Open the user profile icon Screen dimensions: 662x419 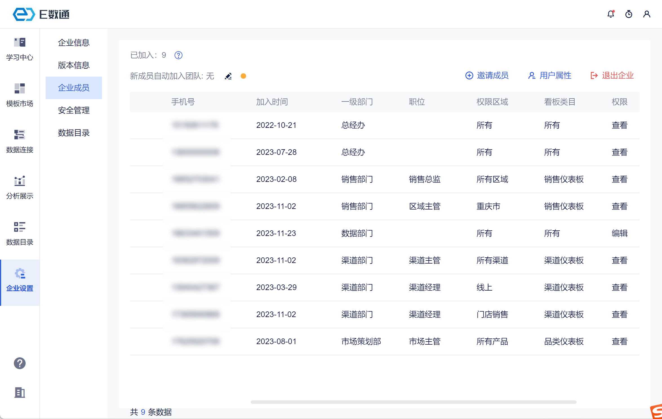click(647, 14)
